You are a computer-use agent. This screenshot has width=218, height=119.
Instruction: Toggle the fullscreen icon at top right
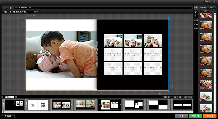click(213, 2)
